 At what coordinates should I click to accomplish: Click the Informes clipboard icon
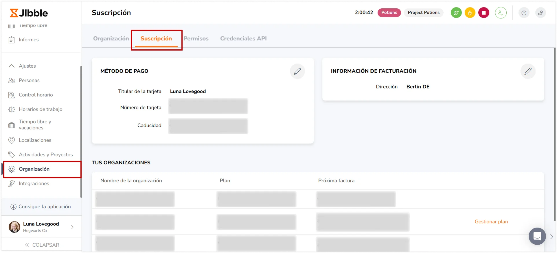click(x=12, y=40)
